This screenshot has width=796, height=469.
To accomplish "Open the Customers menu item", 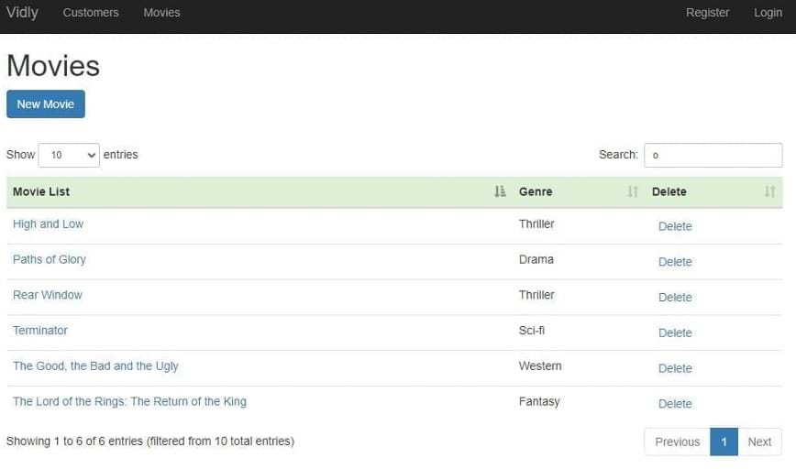I will coord(91,13).
